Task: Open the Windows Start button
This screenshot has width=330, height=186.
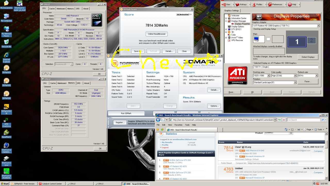Action: [x=5, y=184]
